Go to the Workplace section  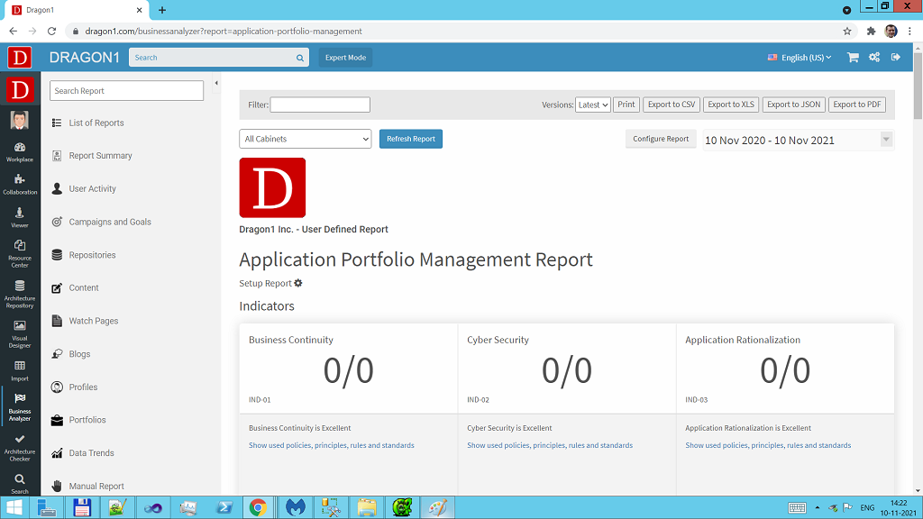(x=19, y=150)
